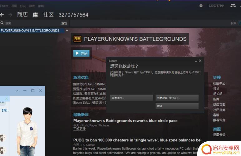Minimize the Steam dialog popup
This screenshot has height=156, width=241.
(x=196, y=61)
